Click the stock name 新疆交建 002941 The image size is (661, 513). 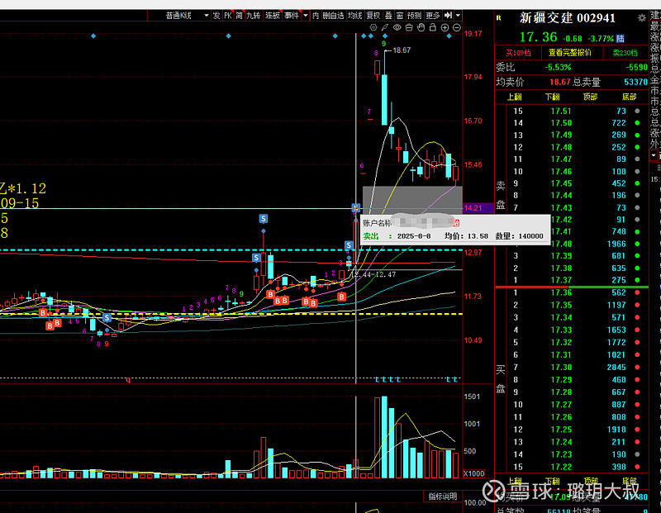pos(568,18)
